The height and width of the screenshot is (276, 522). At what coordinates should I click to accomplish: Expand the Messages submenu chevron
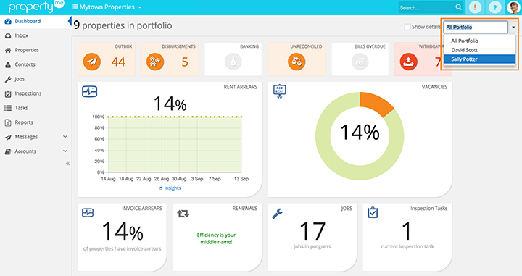[x=65, y=137]
